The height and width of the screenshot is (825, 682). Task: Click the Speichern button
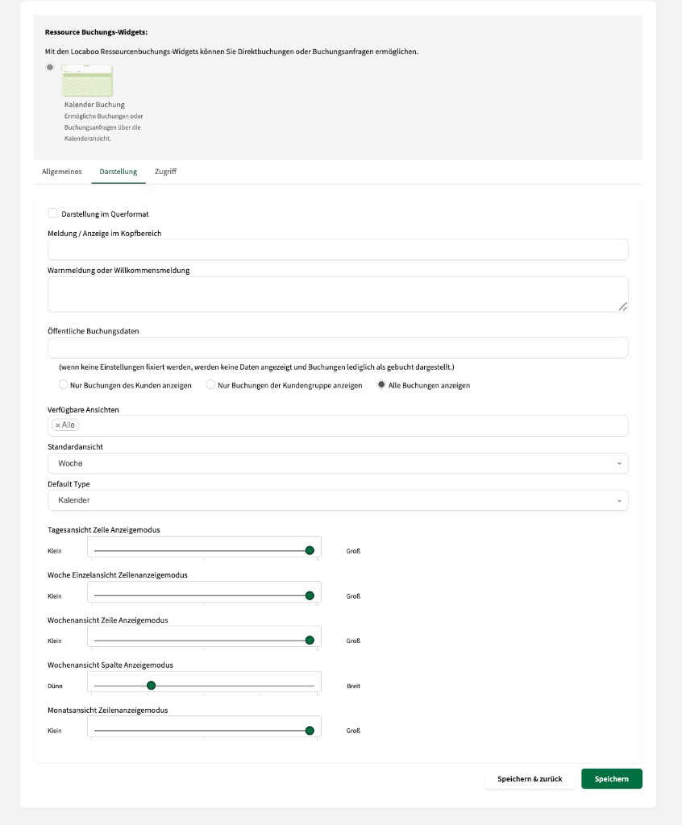[612, 778]
